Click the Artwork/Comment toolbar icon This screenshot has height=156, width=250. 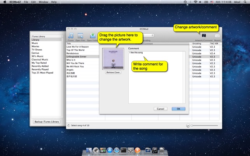(204, 35)
